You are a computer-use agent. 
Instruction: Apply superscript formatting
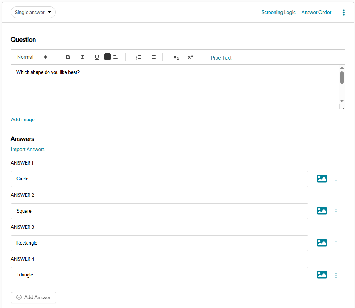190,57
